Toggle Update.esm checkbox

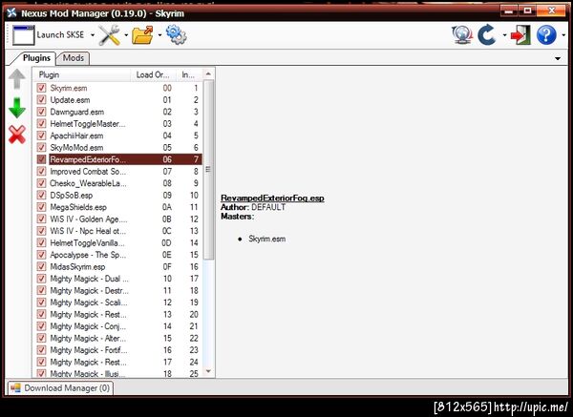41,99
